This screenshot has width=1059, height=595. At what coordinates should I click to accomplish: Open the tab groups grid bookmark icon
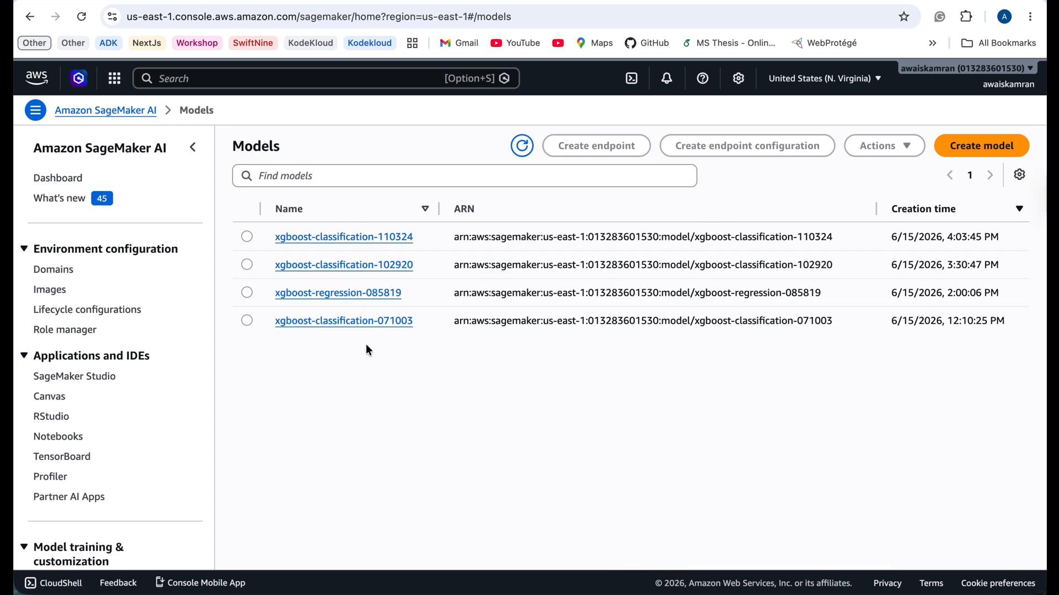[x=412, y=43]
